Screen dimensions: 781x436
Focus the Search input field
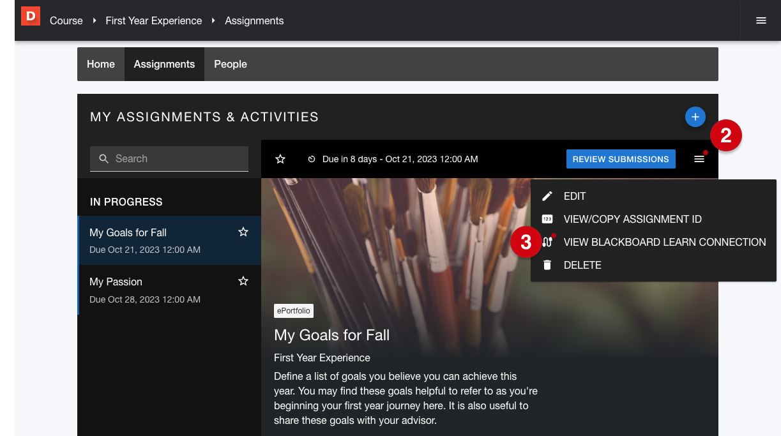(169, 159)
